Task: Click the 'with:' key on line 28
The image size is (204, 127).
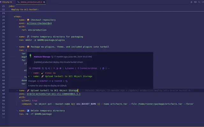Action: click(22, 27)
